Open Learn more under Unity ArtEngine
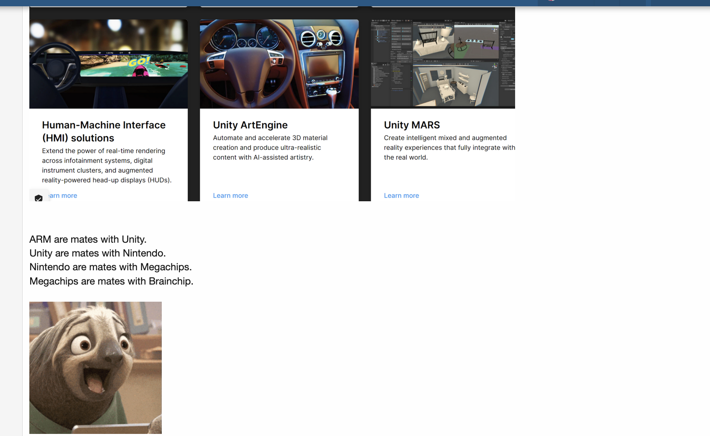 (x=231, y=195)
